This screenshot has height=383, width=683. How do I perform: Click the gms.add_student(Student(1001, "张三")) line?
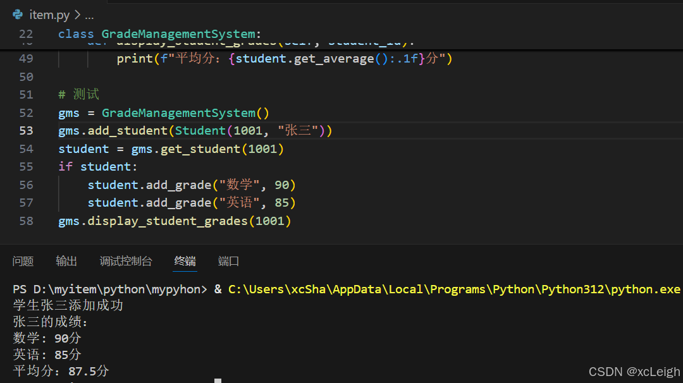pos(195,131)
